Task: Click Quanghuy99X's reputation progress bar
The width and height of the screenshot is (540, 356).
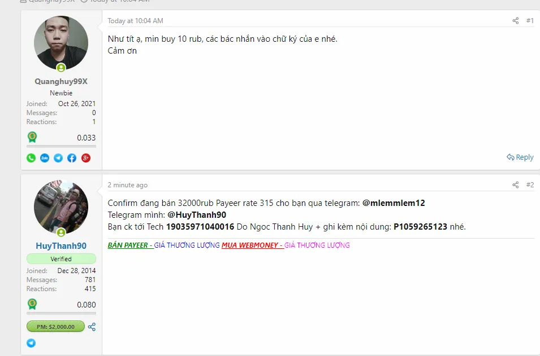Action: (61, 146)
